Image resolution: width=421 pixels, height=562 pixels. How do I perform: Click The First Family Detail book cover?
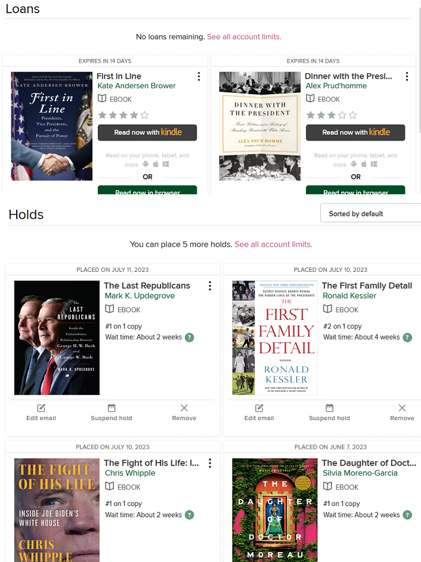[275, 337]
